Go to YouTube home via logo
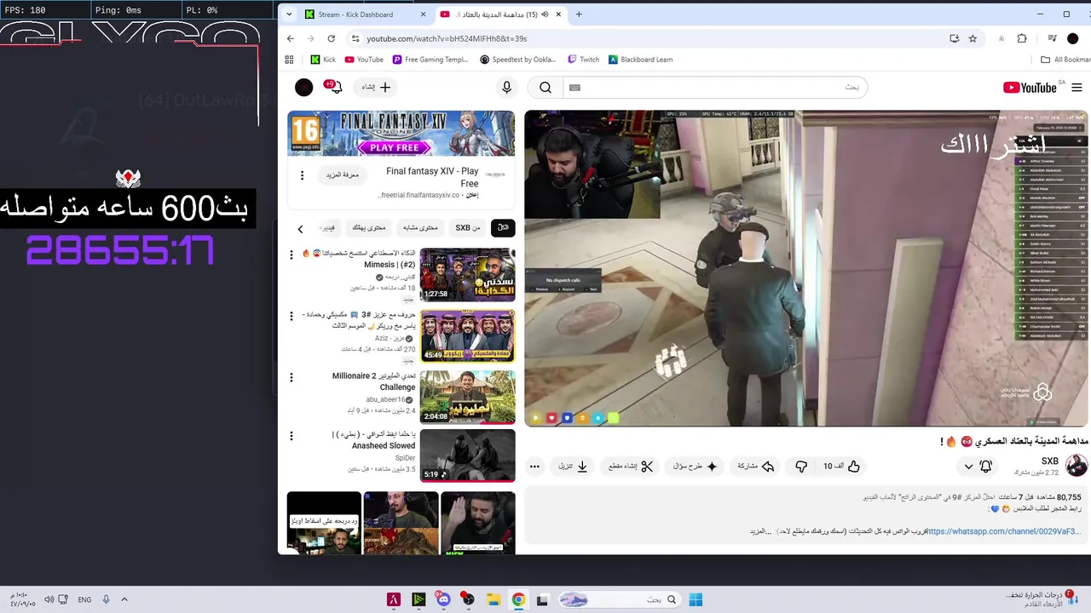1091x613 pixels. 1030,87
